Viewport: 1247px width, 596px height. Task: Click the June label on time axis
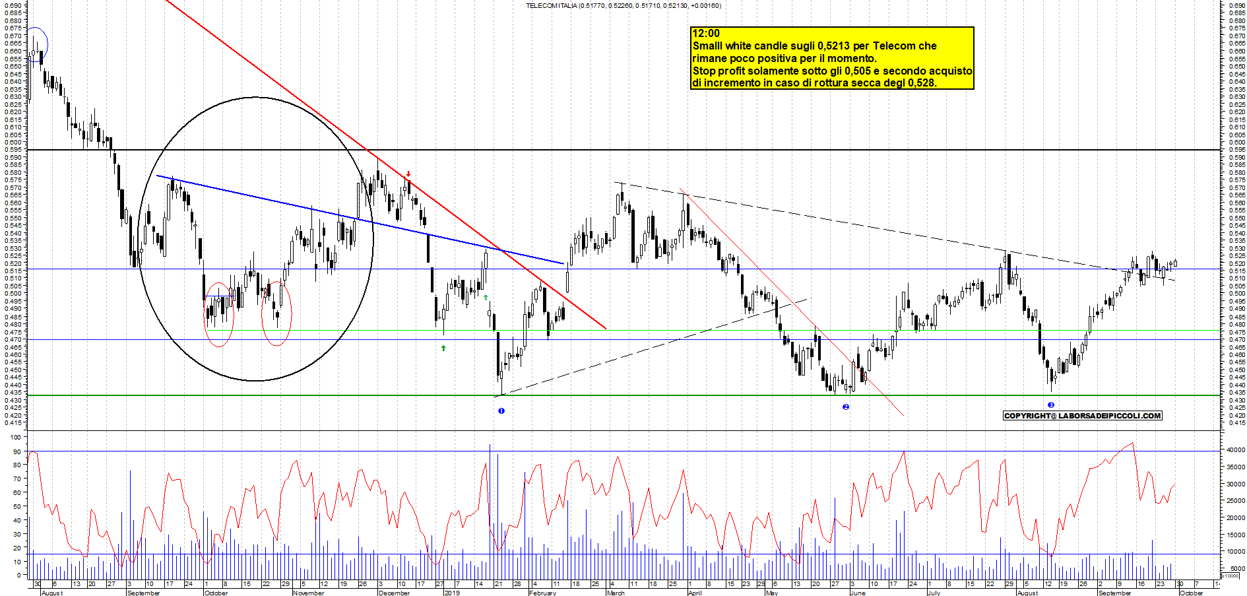point(858,593)
